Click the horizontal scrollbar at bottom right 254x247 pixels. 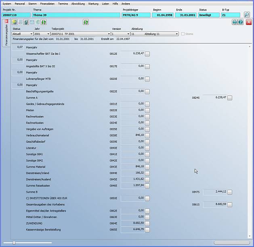coord(232,243)
